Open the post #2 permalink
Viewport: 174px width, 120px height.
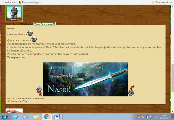click(9, 101)
